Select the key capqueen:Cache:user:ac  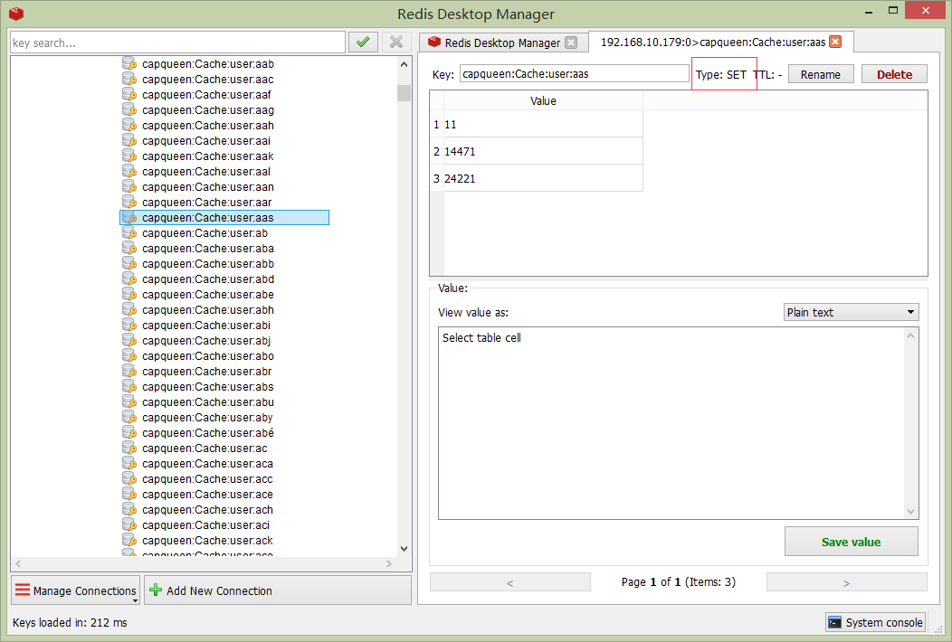point(205,448)
